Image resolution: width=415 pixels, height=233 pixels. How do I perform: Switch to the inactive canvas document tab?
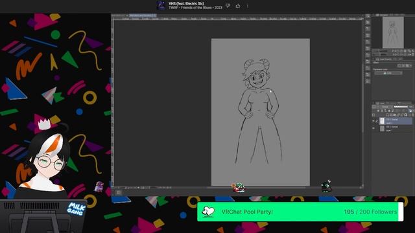[x=120, y=16]
